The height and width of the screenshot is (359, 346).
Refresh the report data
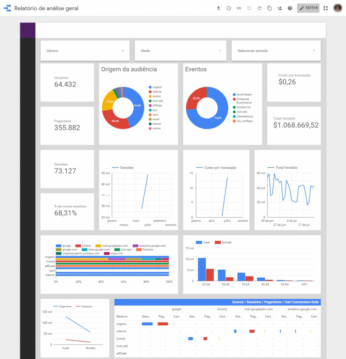[259, 8]
